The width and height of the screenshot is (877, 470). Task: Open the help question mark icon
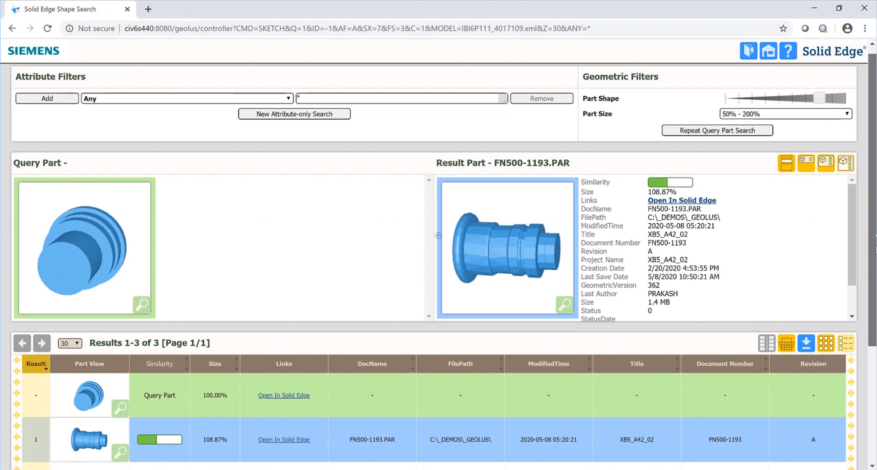pyautogui.click(x=788, y=50)
